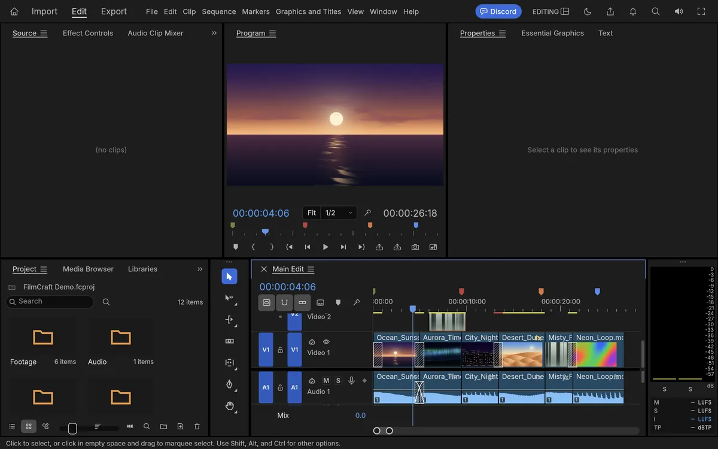Open the EDITING workspace switcher
Image resolution: width=718 pixels, height=449 pixels.
point(551,11)
